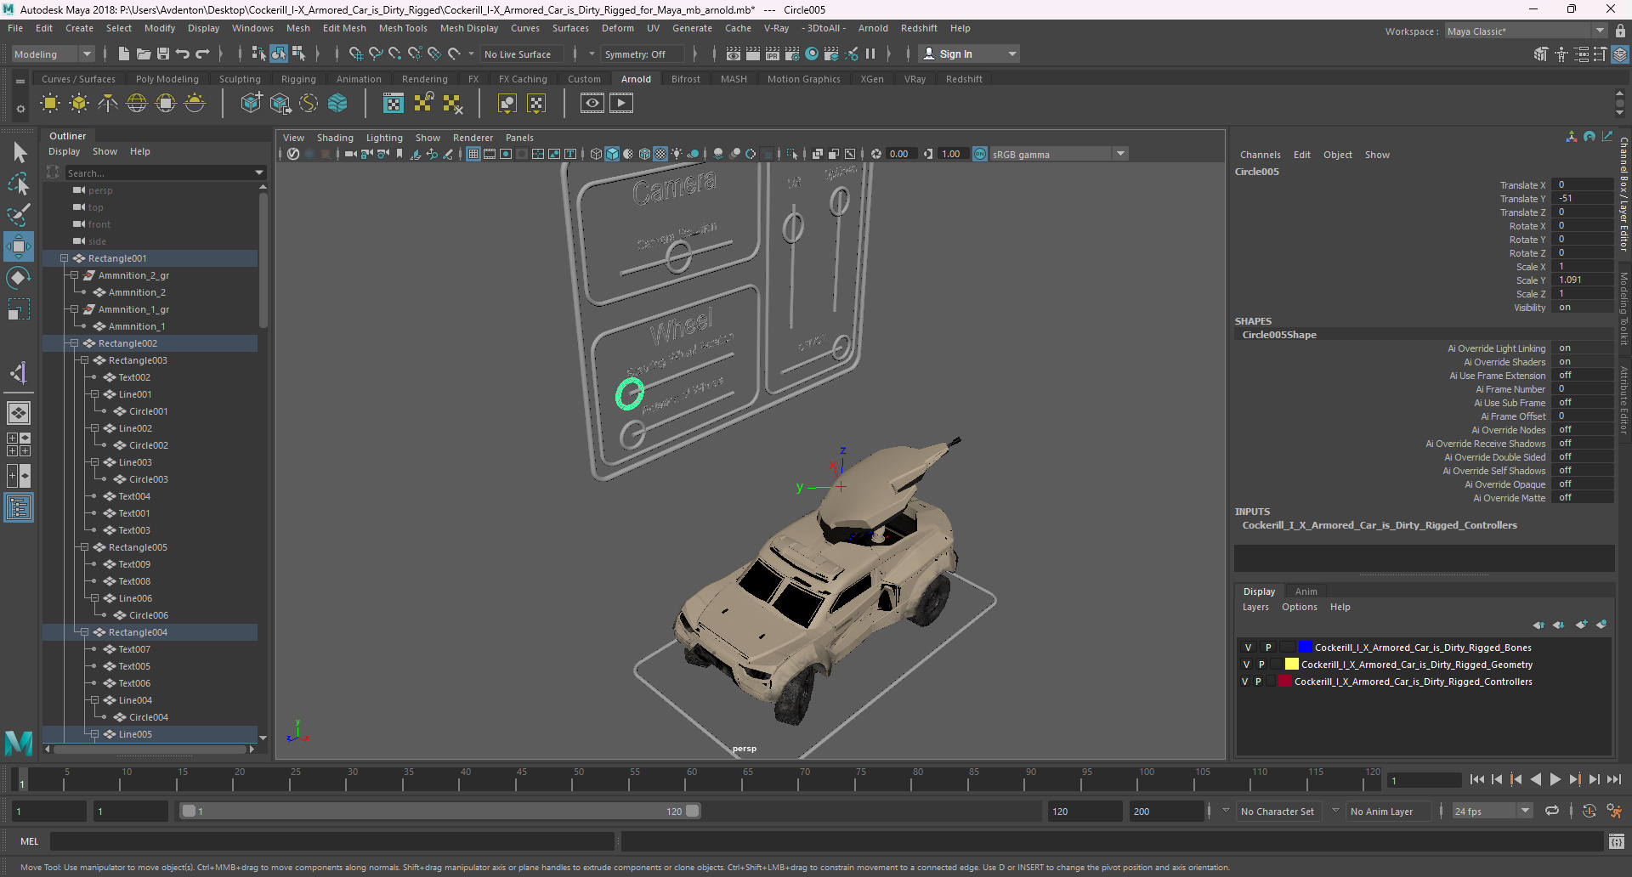The image size is (1632, 877).
Task: Open sRGB gamma view transform dropdown
Action: pos(1058,154)
